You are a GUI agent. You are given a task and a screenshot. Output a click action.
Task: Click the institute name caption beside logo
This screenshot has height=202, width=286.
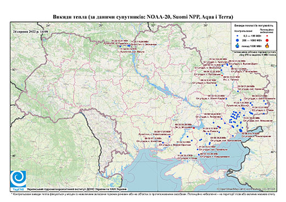[77, 189]
